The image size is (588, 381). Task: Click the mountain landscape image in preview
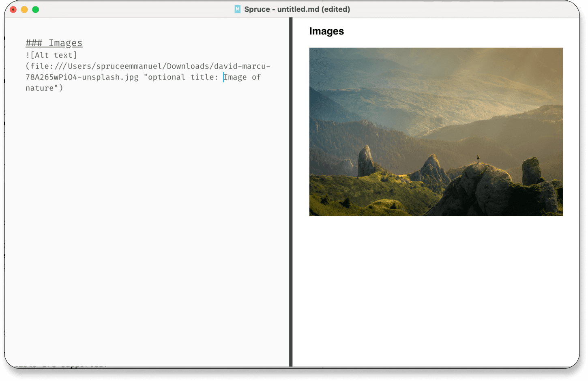(x=436, y=132)
